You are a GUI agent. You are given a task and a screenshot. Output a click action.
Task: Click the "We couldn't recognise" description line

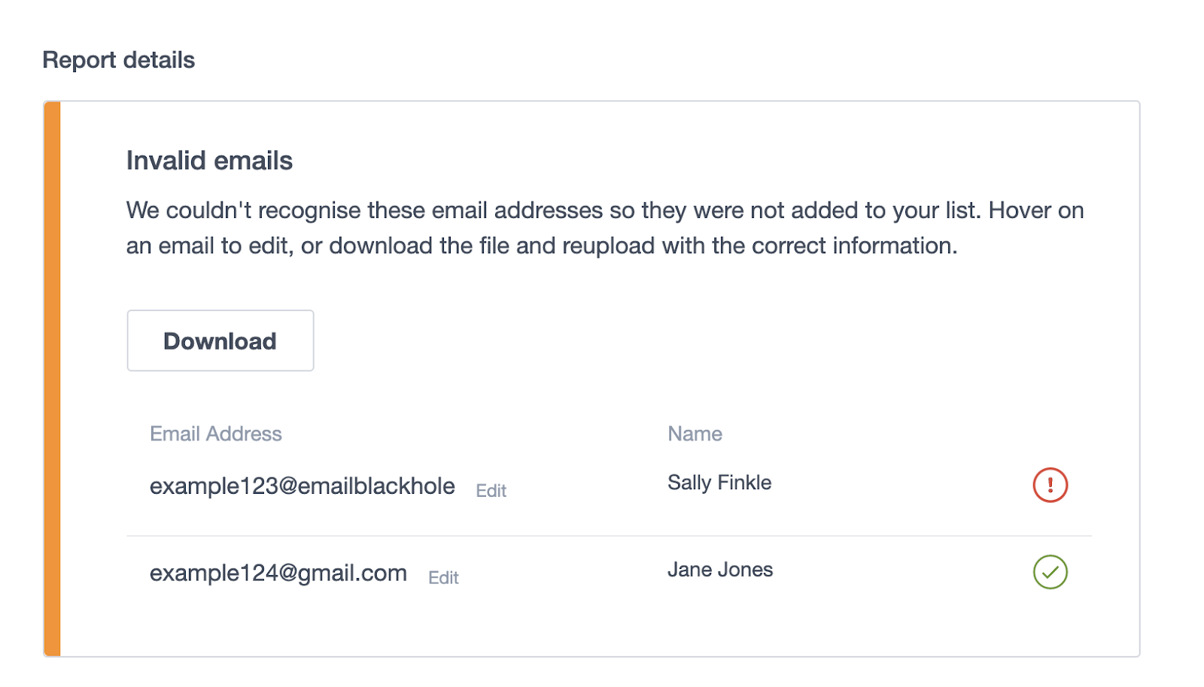coord(604,210)
